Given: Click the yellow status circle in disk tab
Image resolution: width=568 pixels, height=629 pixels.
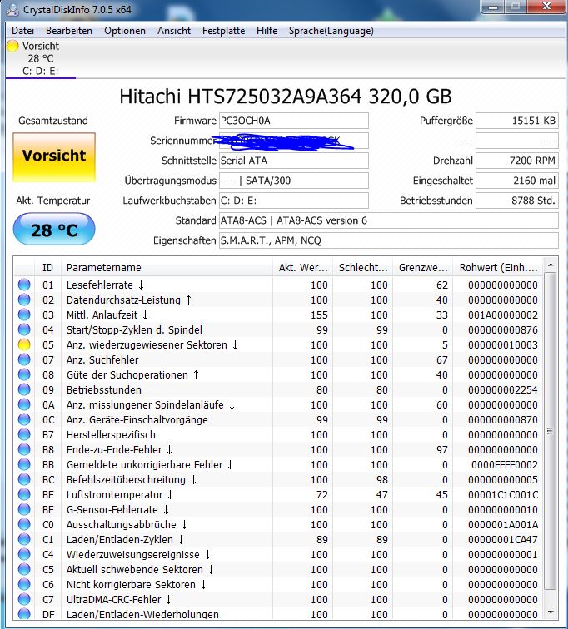Looking at the screenshot, I should (12, 46).
